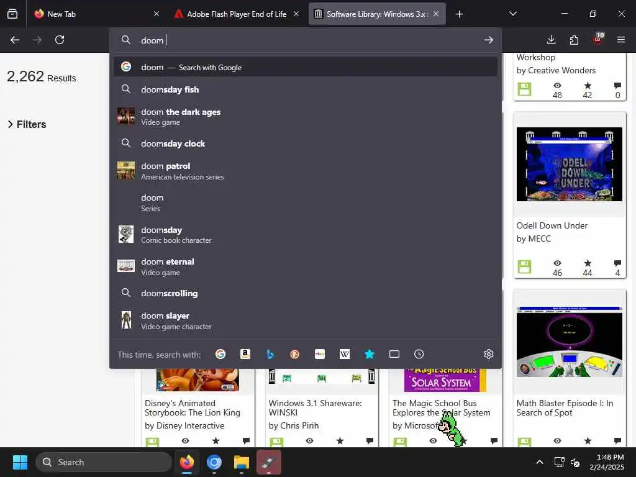
Task: Search this time with eBay icon
Action: point(320,354)
